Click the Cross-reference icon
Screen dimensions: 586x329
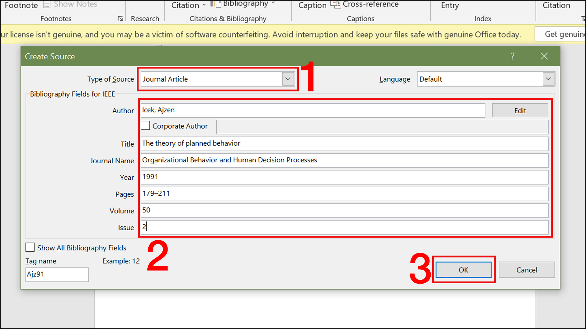click(x=335, y=4)
